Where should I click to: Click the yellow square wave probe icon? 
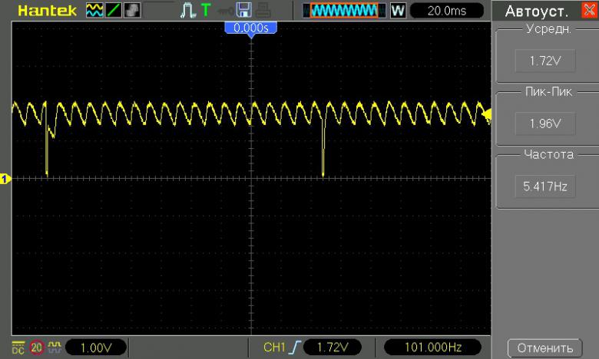tap(55, 347)
